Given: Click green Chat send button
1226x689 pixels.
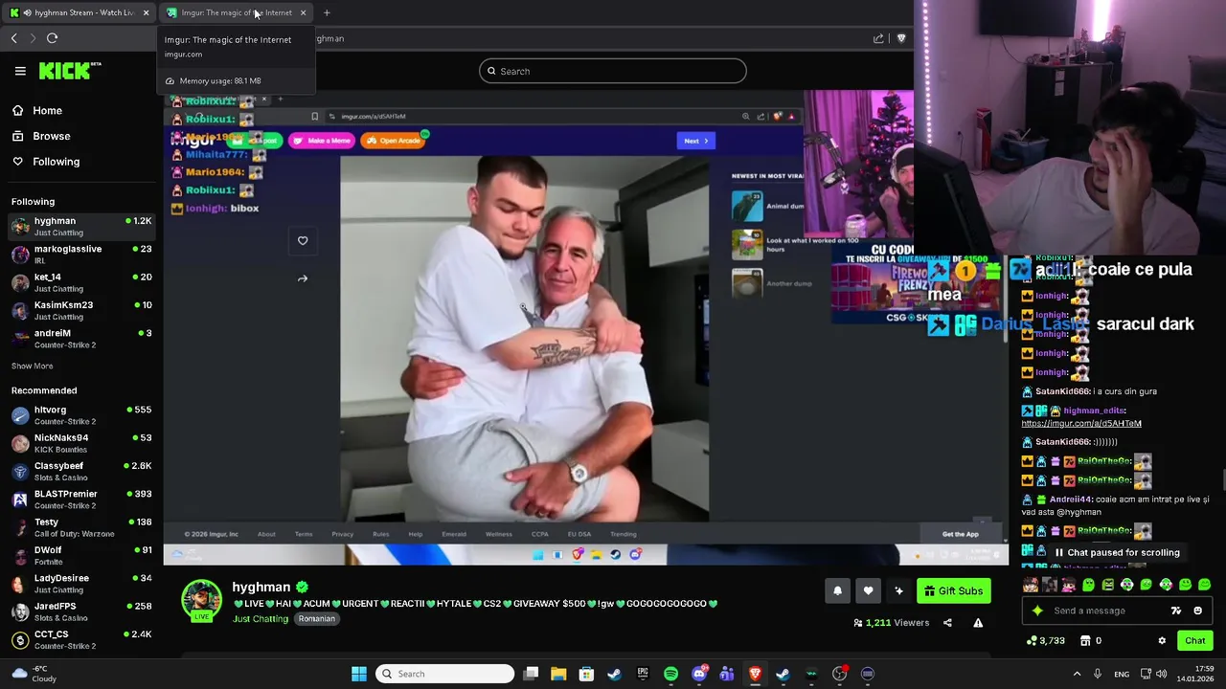Looking at the screenshot, I should (x=1195, y=641).
